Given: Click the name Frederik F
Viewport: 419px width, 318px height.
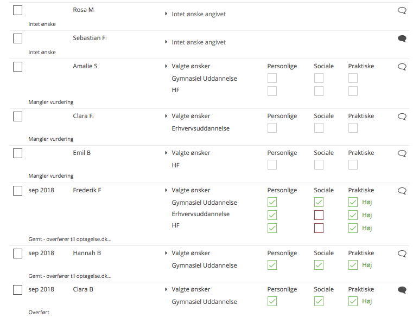Looking at the screenshot, I should [x=87, y=190].
